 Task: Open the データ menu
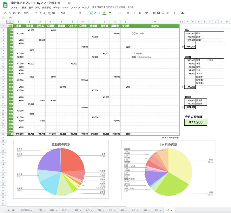tap(56, 7)
